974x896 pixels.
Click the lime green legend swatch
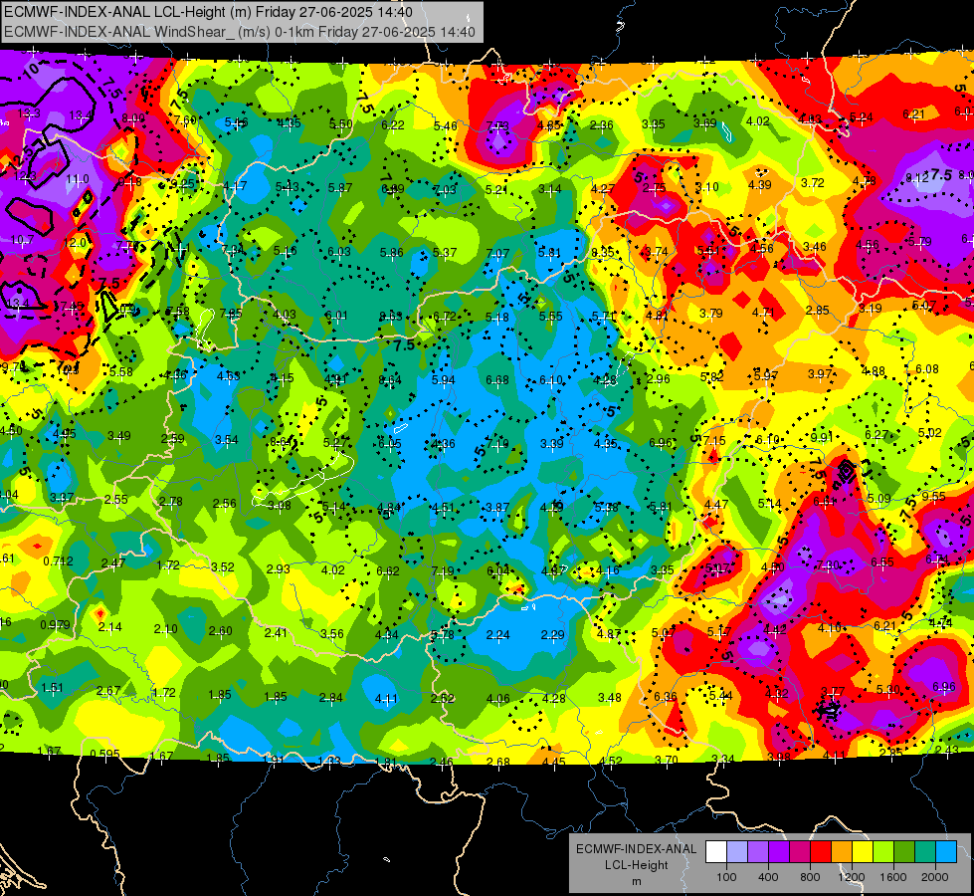pyautogui.click(x=883, y=851)
